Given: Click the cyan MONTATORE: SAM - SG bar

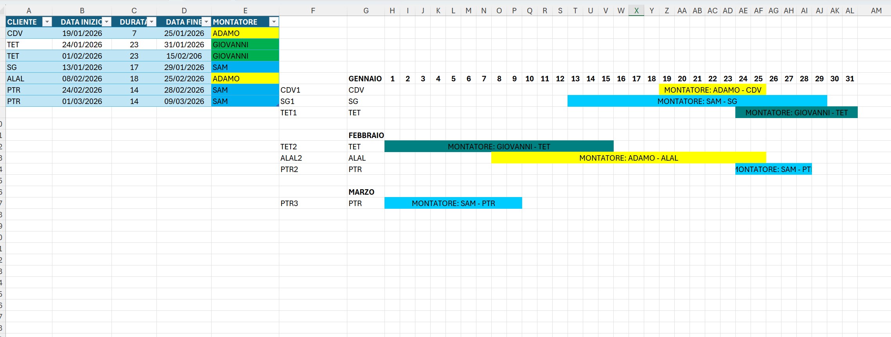Looking at the screenshot, I should tap(697, 101).
